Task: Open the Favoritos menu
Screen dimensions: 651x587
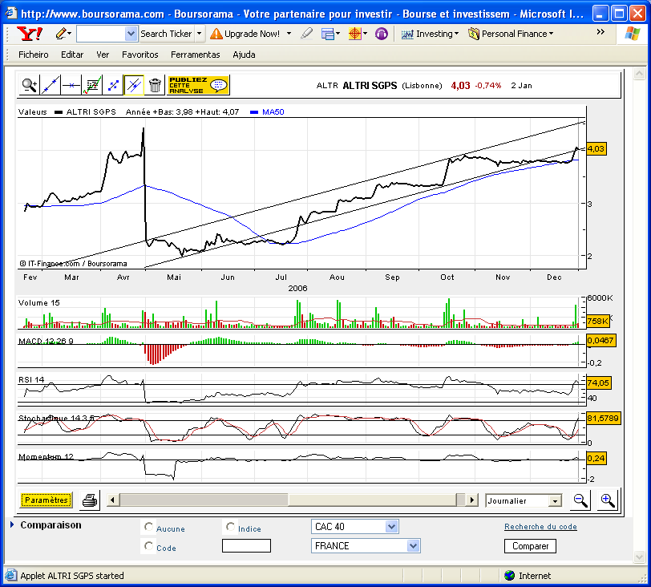Action: 140,55
